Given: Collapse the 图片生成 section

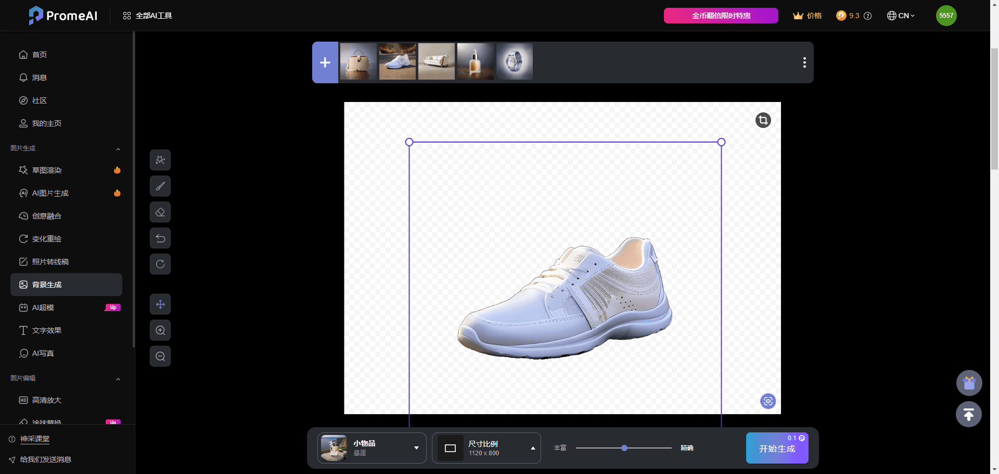Looking at the screenshot, I should 118,149.
